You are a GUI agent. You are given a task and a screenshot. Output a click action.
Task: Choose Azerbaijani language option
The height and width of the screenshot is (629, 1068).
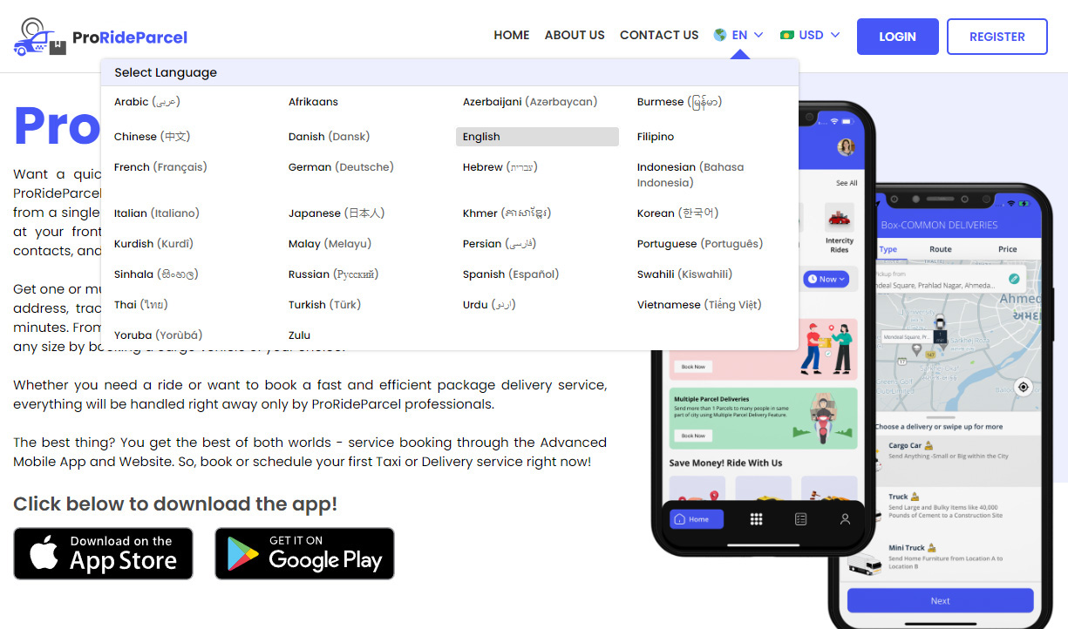[x=530, y=102]
